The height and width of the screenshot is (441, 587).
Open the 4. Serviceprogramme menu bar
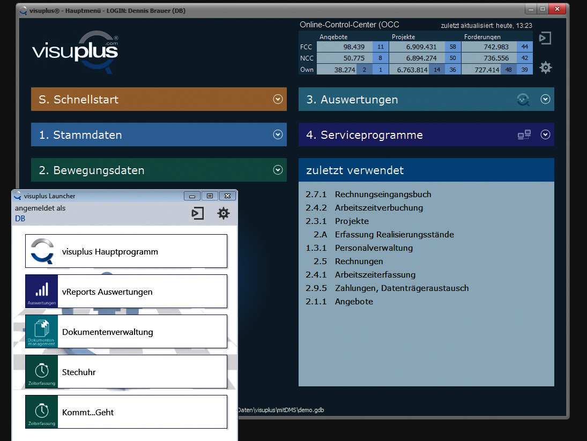point(426,134)
